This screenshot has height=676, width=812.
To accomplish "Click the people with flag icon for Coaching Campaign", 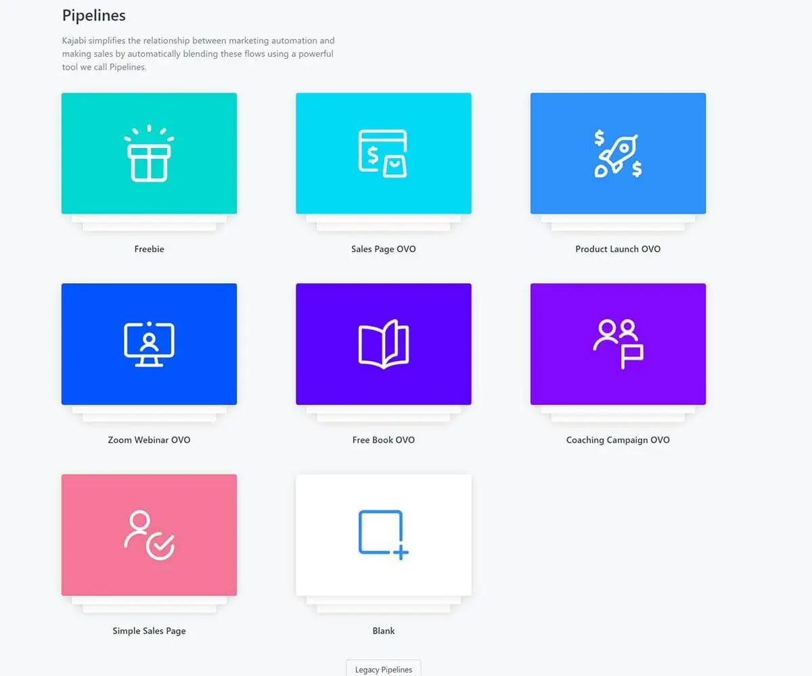I will tap(618, 344).
